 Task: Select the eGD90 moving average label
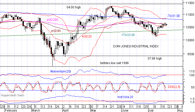pos(56,31)
